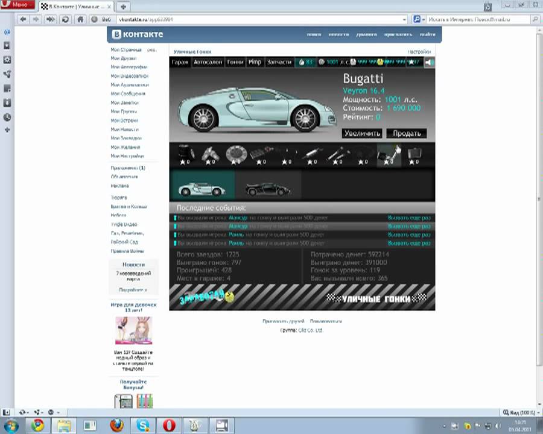Select the engine chip part slot
Screen dimensions: 543x434
(261, 155)
